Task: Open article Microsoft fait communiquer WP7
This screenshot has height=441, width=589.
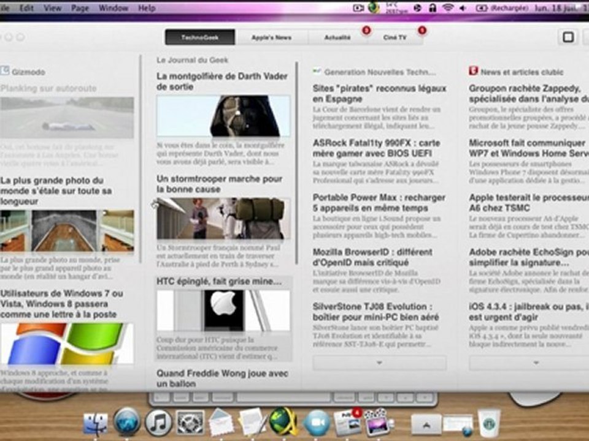Action: click(x=529, y=148)
